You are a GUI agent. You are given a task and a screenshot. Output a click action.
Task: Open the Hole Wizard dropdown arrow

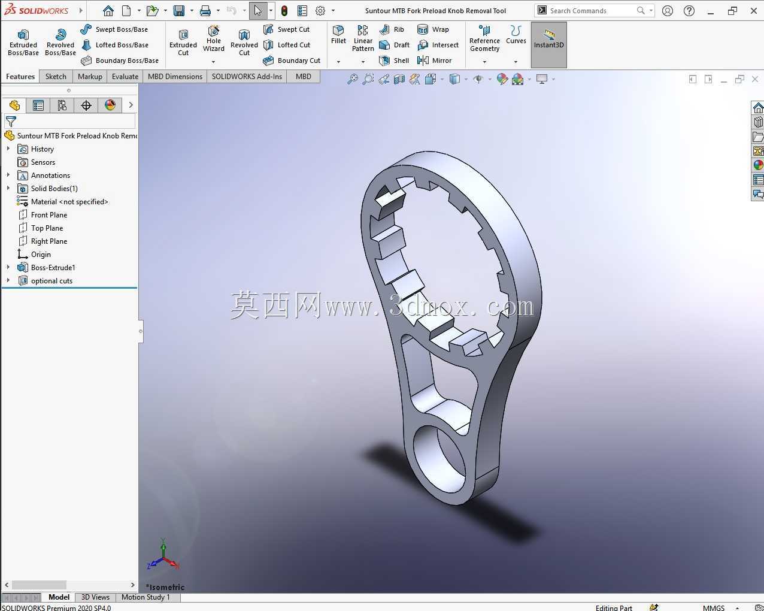214,62
